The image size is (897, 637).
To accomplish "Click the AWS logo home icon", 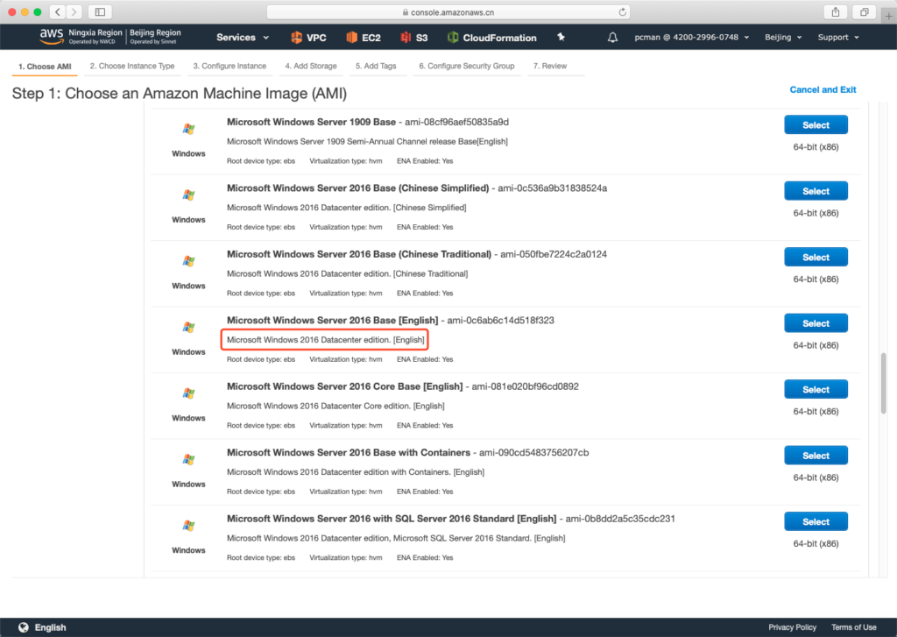I will point(51,37).
